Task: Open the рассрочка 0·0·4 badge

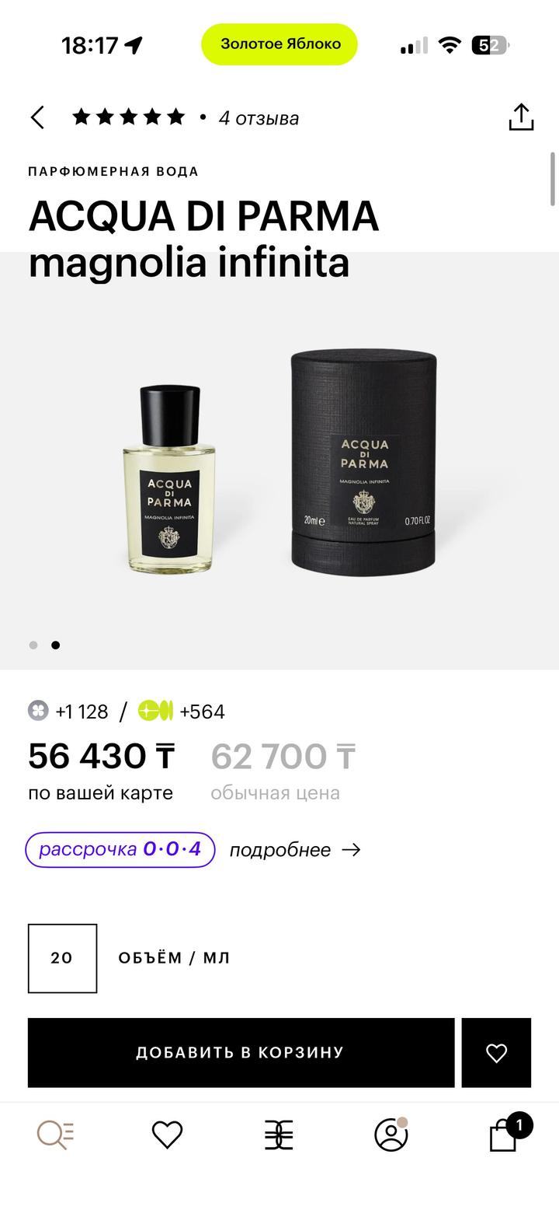Action: 120,849
